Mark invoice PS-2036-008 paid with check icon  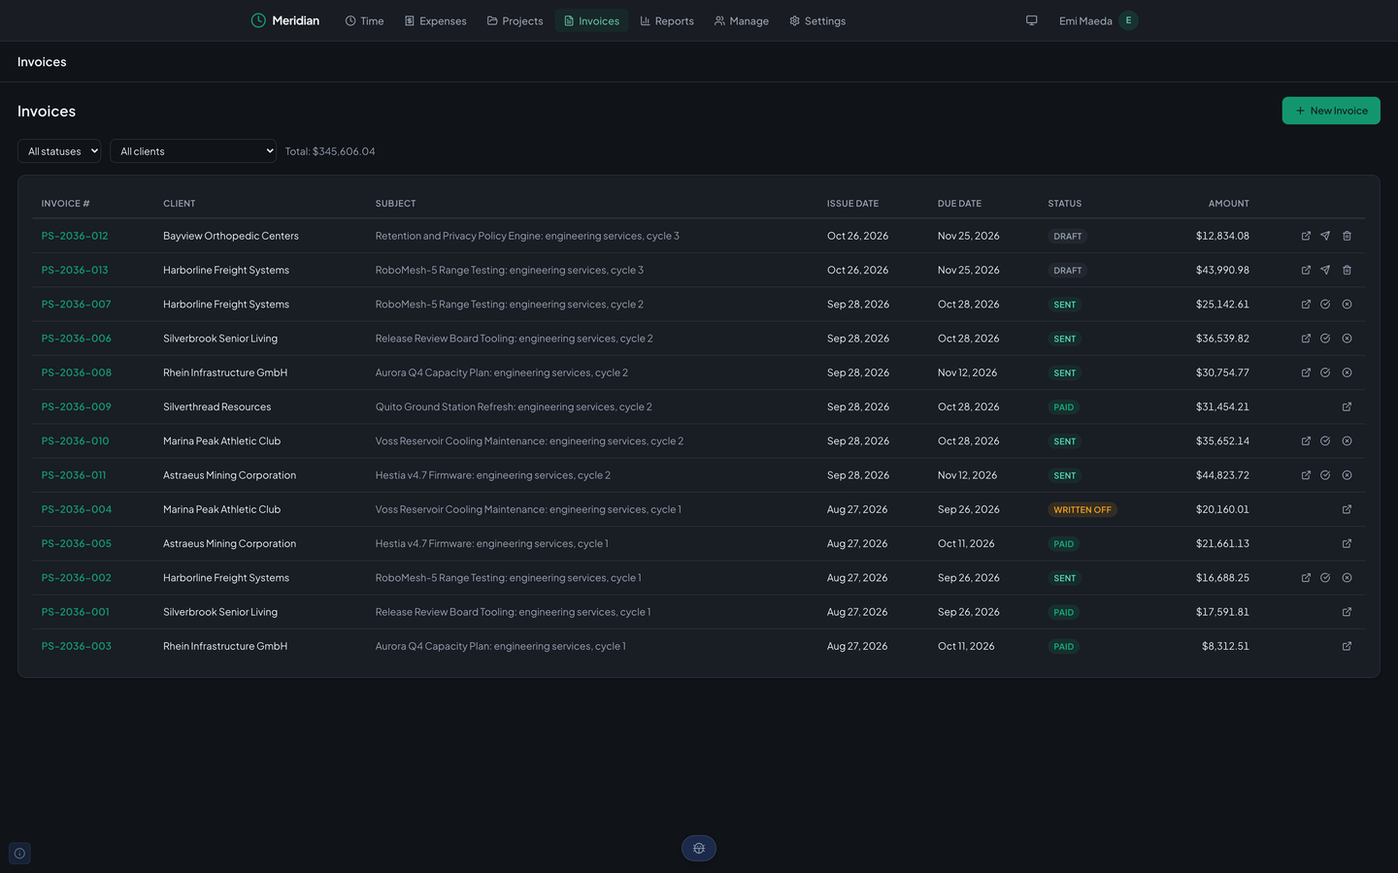[1325, 372]
